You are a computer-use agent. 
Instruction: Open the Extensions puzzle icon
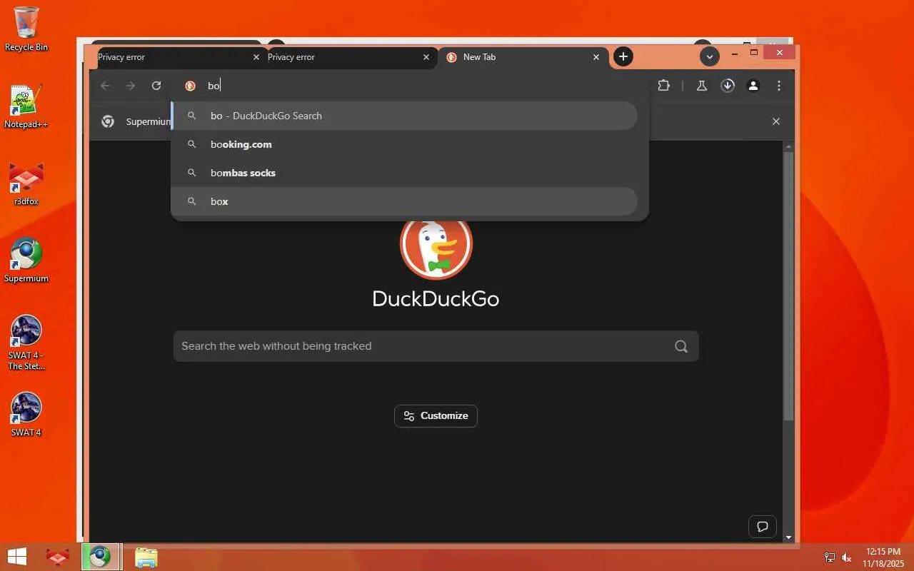tap(664, 86)
